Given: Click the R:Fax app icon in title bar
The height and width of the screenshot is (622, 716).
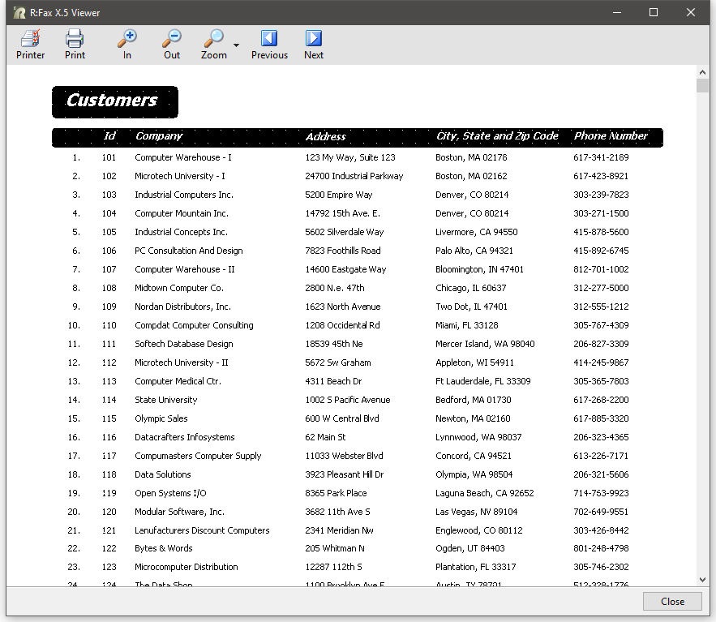Looking at the screenshot, I should coord(19,12).
